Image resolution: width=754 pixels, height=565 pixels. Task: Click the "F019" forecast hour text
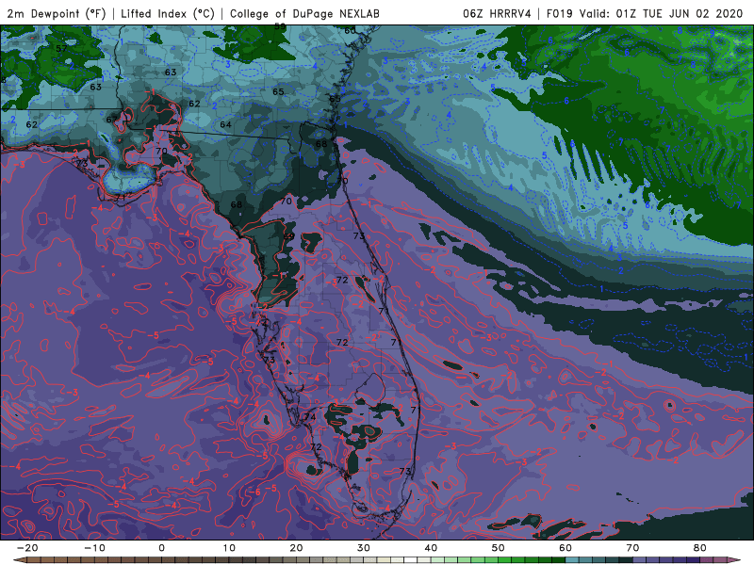pyautogui.click(x=559, y=13)
